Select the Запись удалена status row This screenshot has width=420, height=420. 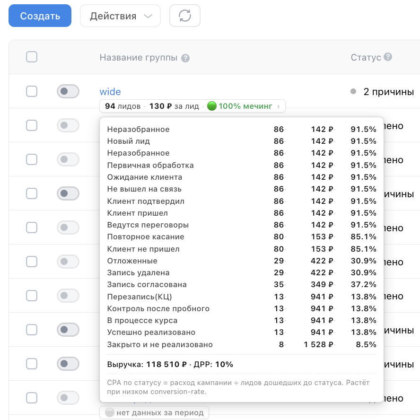tap(242, 272)
